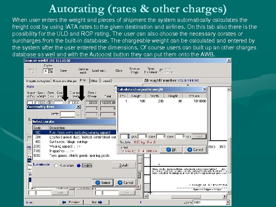
Task: Click the preview vertical scrollbar down arrow
Action: 228,192
